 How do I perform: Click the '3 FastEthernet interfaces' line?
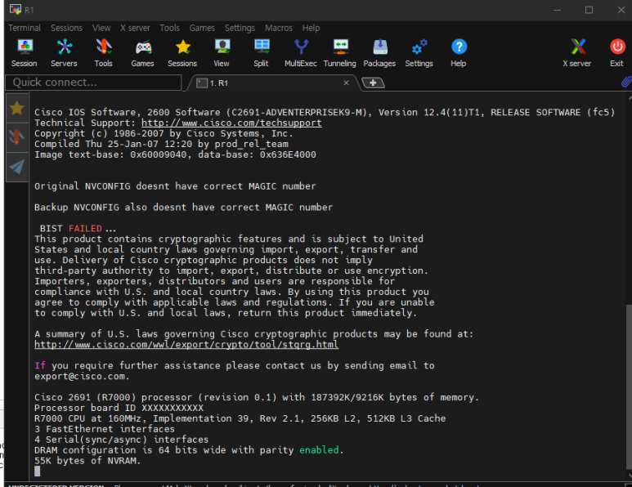tap(105, 429)
